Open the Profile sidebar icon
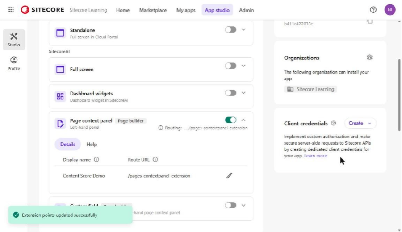The image size is (402, 232). pyautogui.click(x=14, y=63)
